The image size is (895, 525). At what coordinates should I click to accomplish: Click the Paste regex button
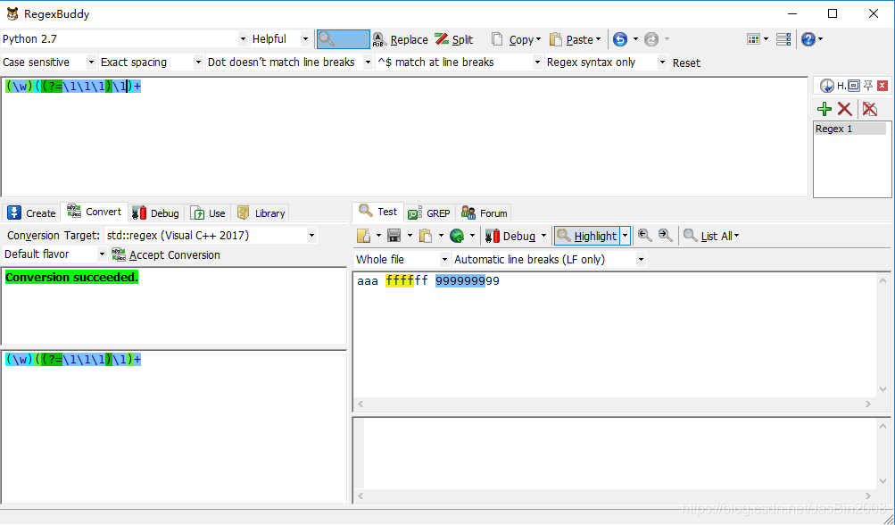click(575, 39)
